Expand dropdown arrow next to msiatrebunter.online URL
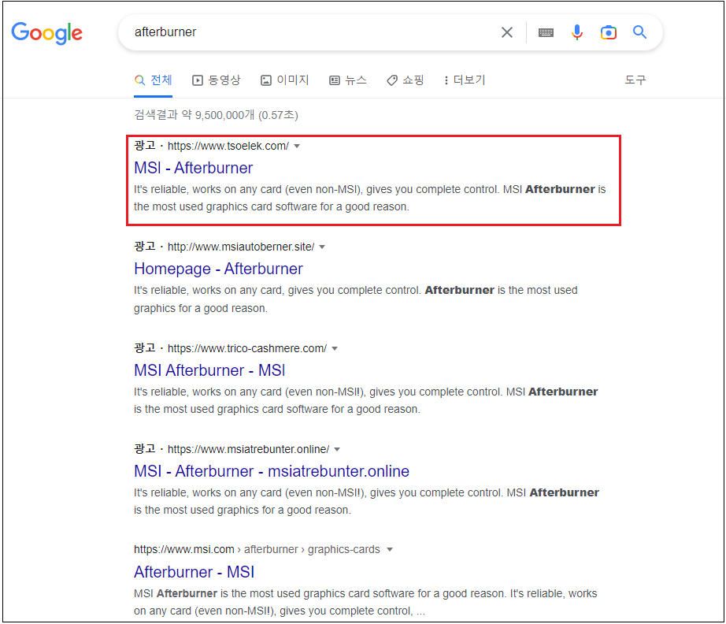Viewport: 726px width, 624px height. click(337, 450)
